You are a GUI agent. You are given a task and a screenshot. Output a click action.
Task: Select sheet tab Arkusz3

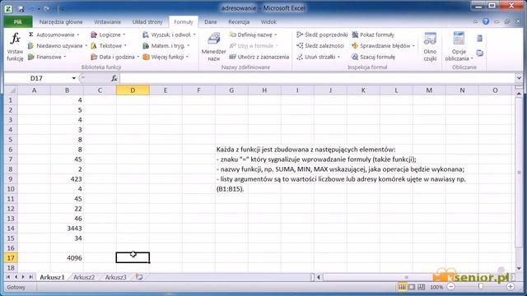115,277
